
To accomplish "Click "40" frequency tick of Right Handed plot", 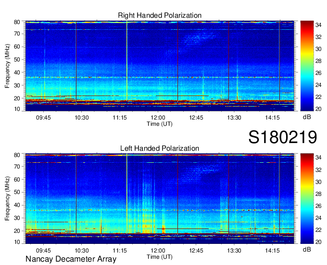I will pos(17,72).
